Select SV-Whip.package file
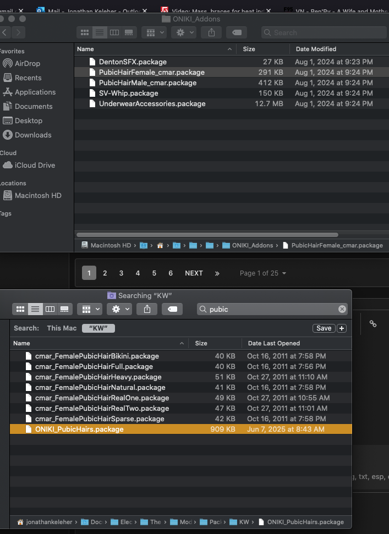The image size is (389, 534). click(232, 93)
